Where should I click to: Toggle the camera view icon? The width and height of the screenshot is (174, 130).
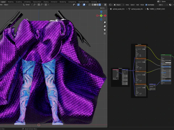105,30
